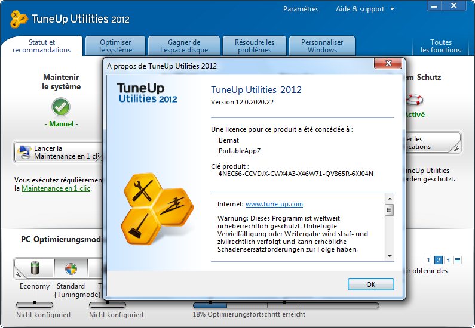Open Personnaliser Windows tab
The width and height of the screenshot is (475, 328).
coord(322,46)
